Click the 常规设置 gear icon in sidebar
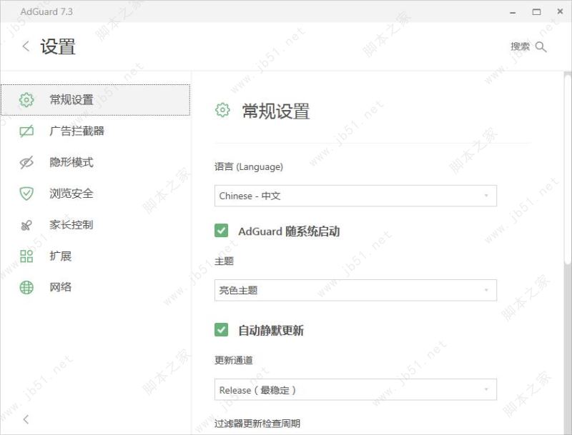 point(26,100)
